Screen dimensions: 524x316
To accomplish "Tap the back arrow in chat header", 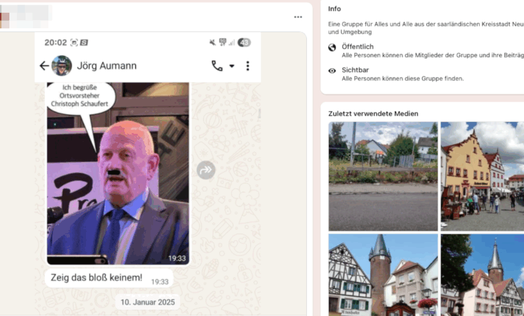I will pyautogui.click(x=44, y=66).
